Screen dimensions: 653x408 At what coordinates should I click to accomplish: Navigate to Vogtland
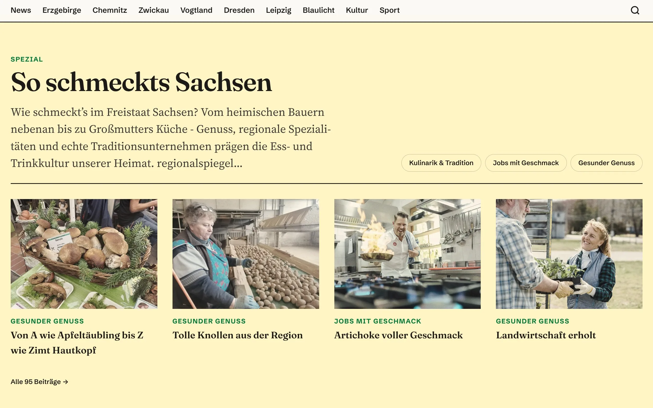[x=196, y=10]
